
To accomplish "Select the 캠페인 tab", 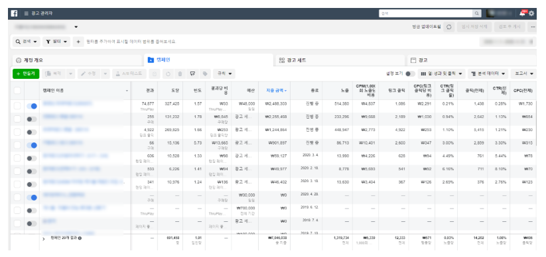I will pos(208,60).
